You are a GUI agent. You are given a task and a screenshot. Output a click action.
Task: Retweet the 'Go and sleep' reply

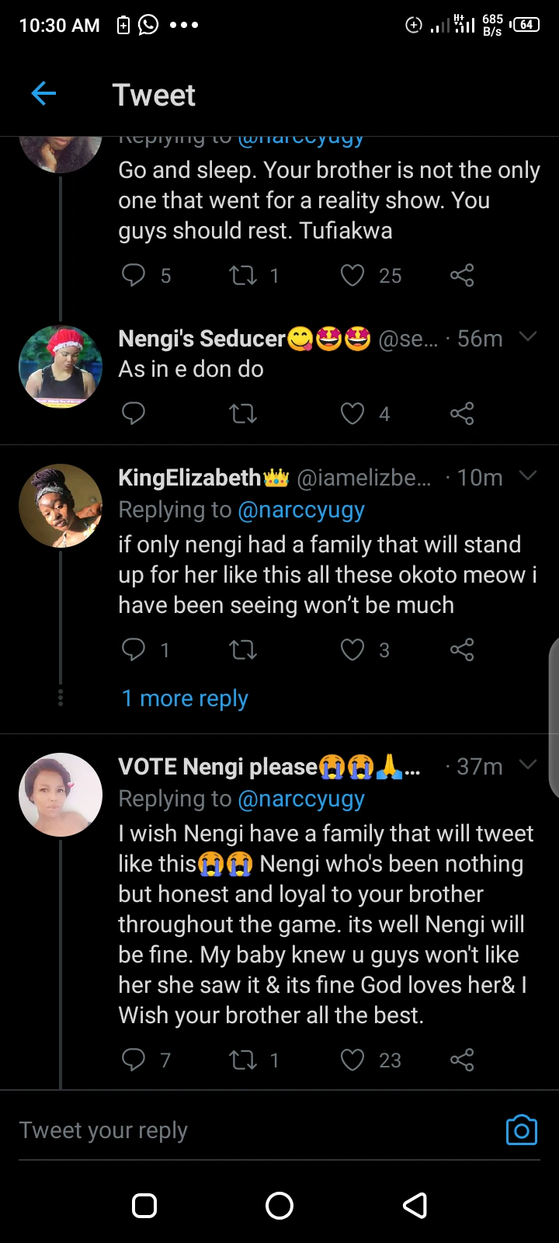click(244, 275)
